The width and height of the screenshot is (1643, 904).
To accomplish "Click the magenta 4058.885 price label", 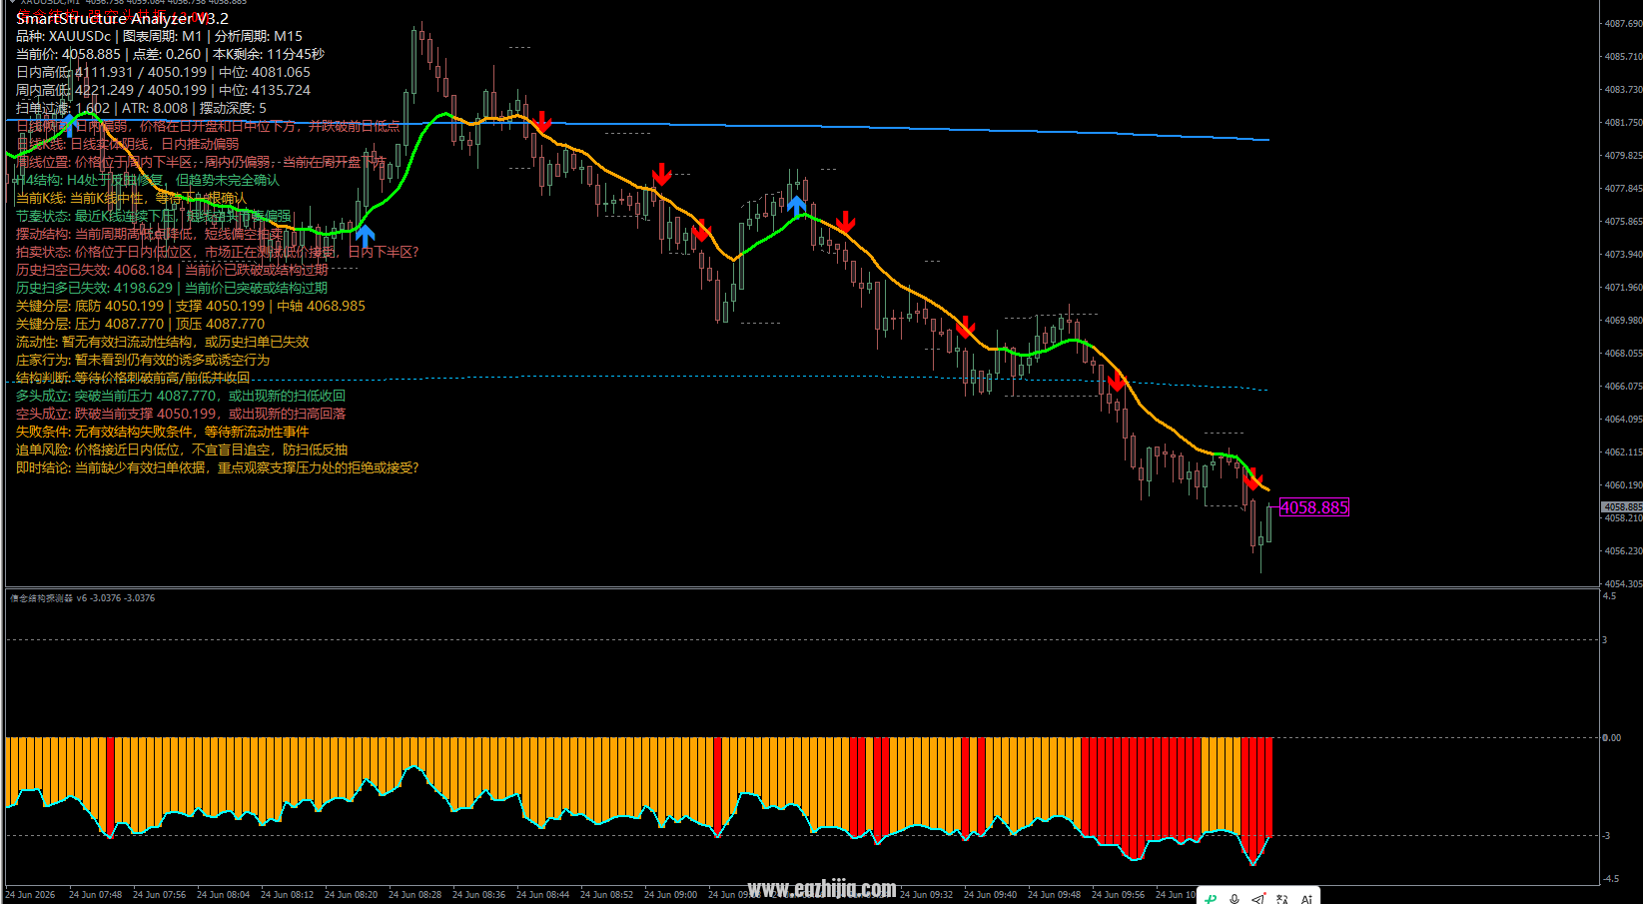I will (x=1314, y=507).
